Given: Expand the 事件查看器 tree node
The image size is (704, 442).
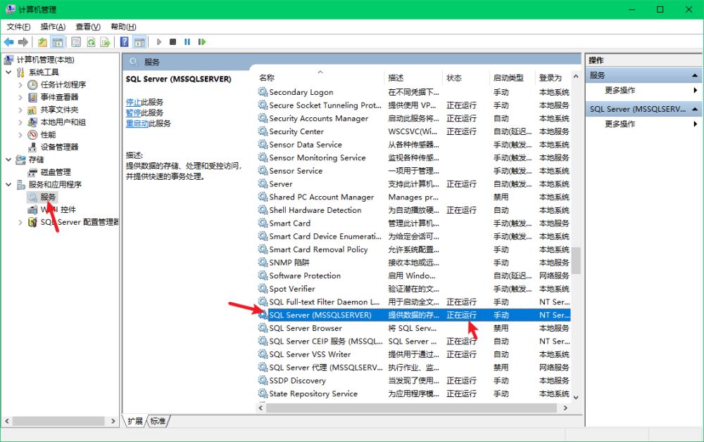Looking at the screenshot, I should [x=20, y=97].
